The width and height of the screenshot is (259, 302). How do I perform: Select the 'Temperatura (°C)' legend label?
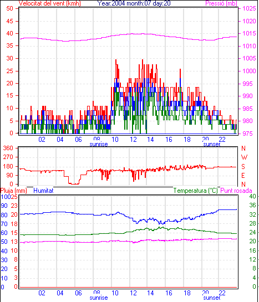(195, 191)
